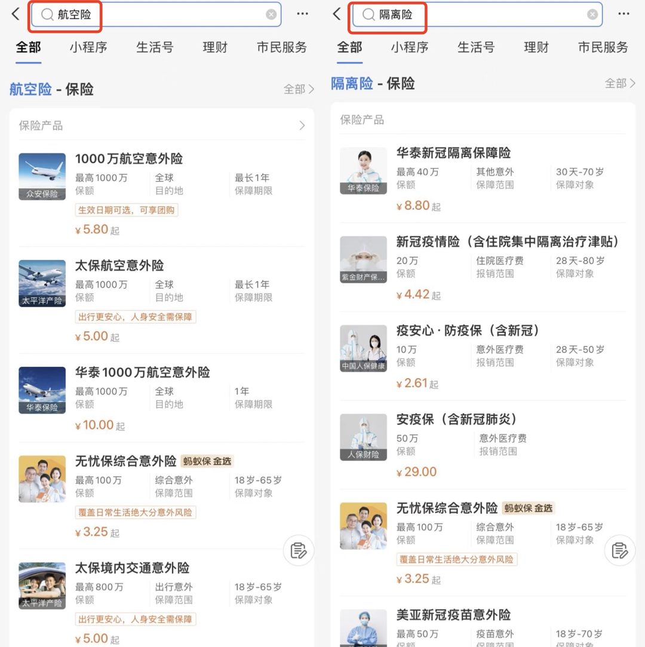645x647 pixels.
Task: Open car family thumbnail of 太保境内交通意外险
Action: 42,586
